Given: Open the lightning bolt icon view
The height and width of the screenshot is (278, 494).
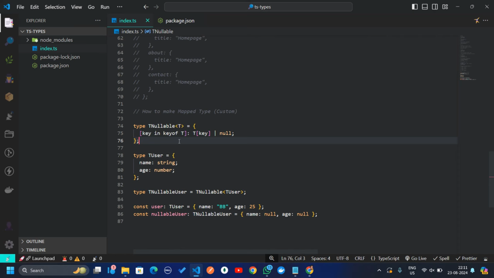Looking at the screenshot, I should pos(9,171).
